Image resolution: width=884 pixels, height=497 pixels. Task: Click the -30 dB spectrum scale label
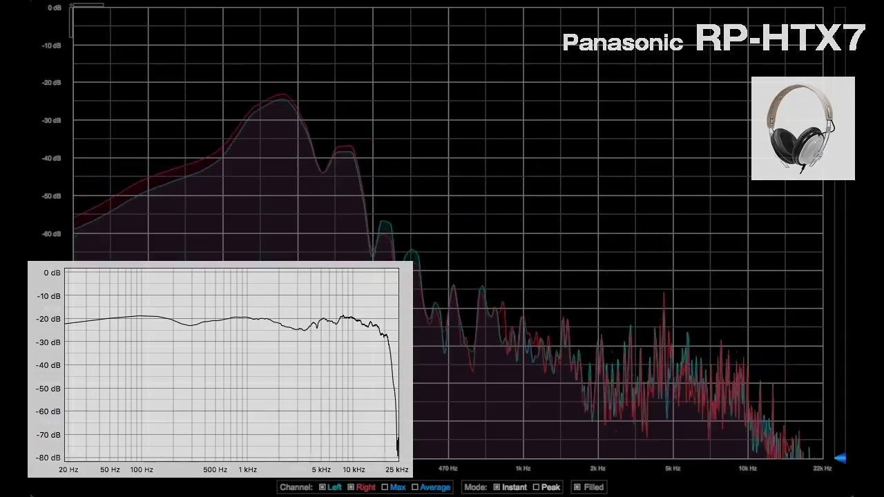(51, 121)
